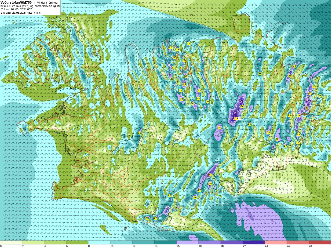The image size is (331, 248).
Task: Click the 16–18 m/s lavender legend swatch
Action: (x=187, y=243)
